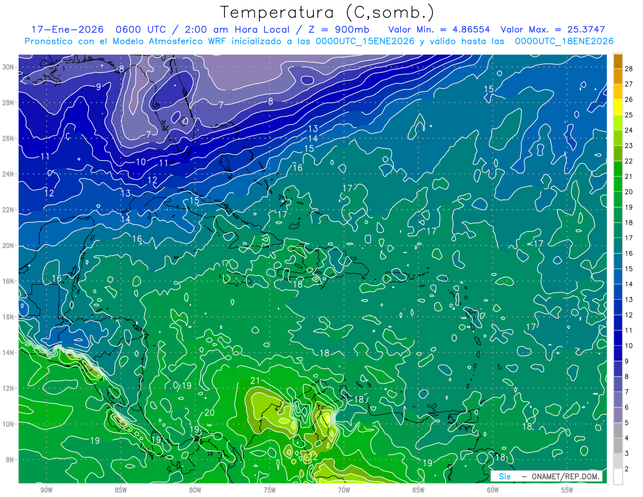The image size is (643, 497).
Task: Click "Valor Min. = 4.86554" value
Action: click(x=439, y=29)
